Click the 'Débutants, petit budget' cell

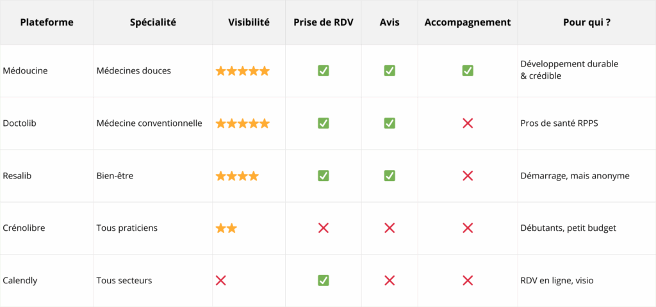pyautogui.click(x=569, y=228)
